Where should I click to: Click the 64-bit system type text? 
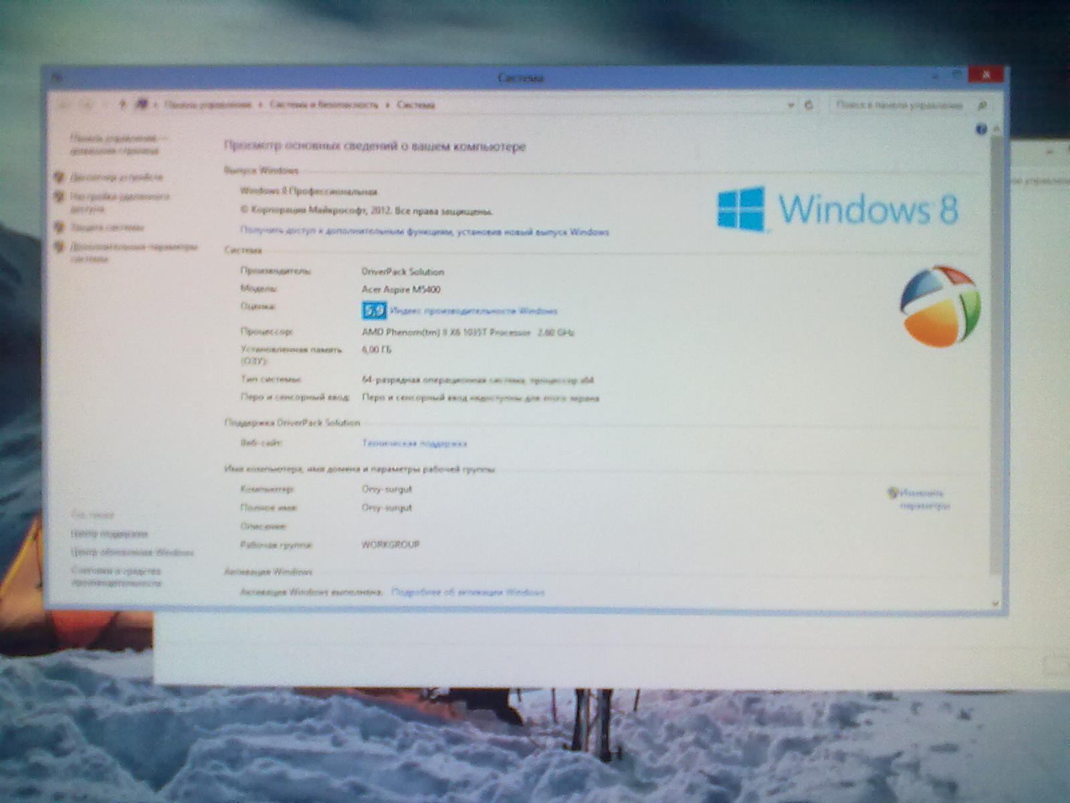[477, 380]
